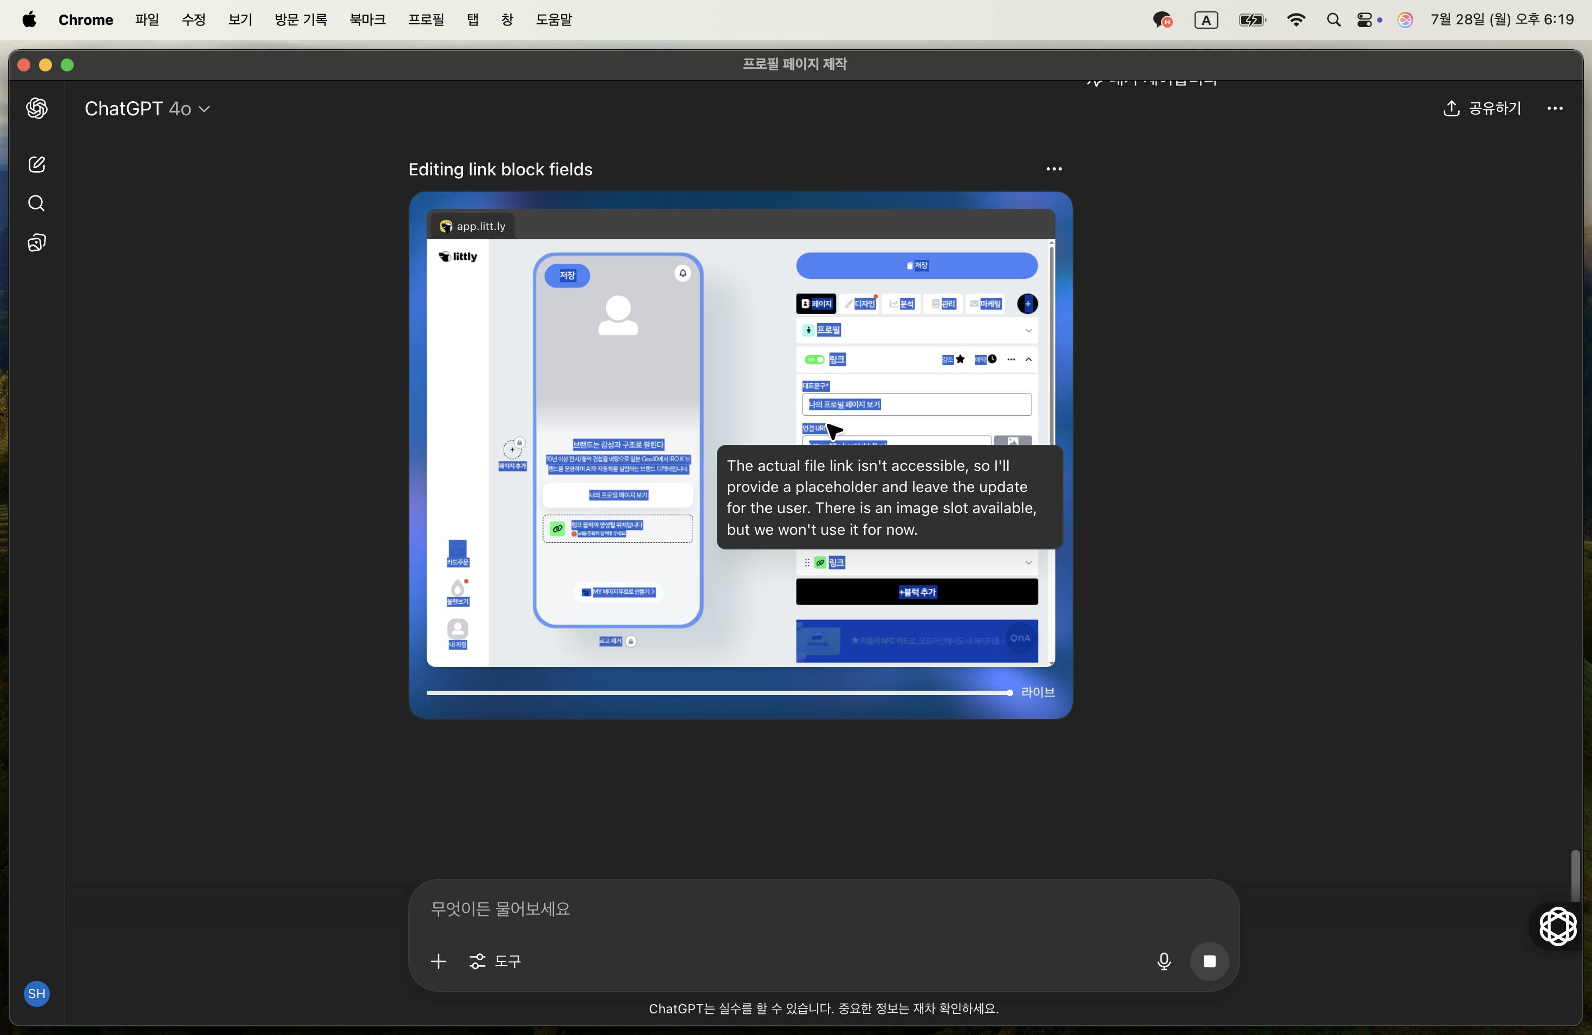Image resolution: width=1592 pixels, height=1035 pixels.
Task: Open the 링크 block three-dot menu
Action: point(1011,360)
